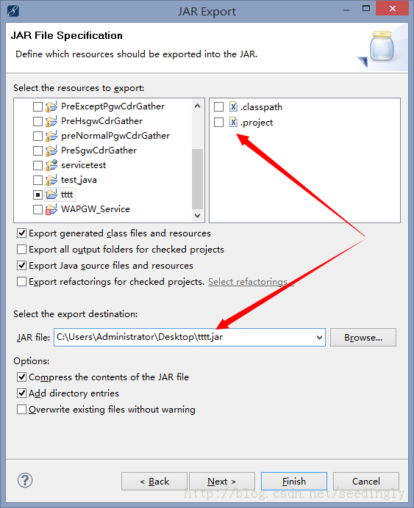Click the PreHsgwCdrGather project icon
The width and height of the screenshot is (414, 508).
[51, 121]
